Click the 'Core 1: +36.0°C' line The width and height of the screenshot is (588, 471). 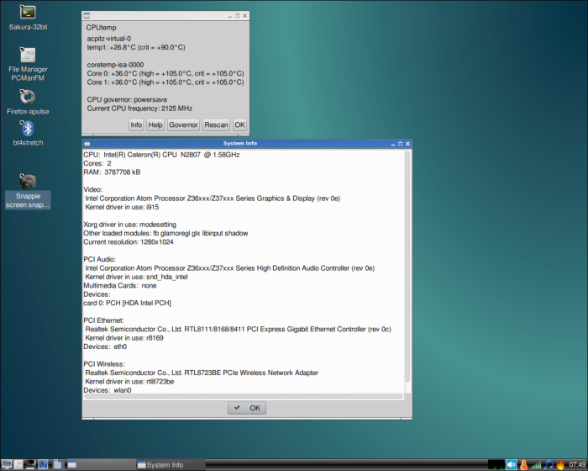coord(165,82)
